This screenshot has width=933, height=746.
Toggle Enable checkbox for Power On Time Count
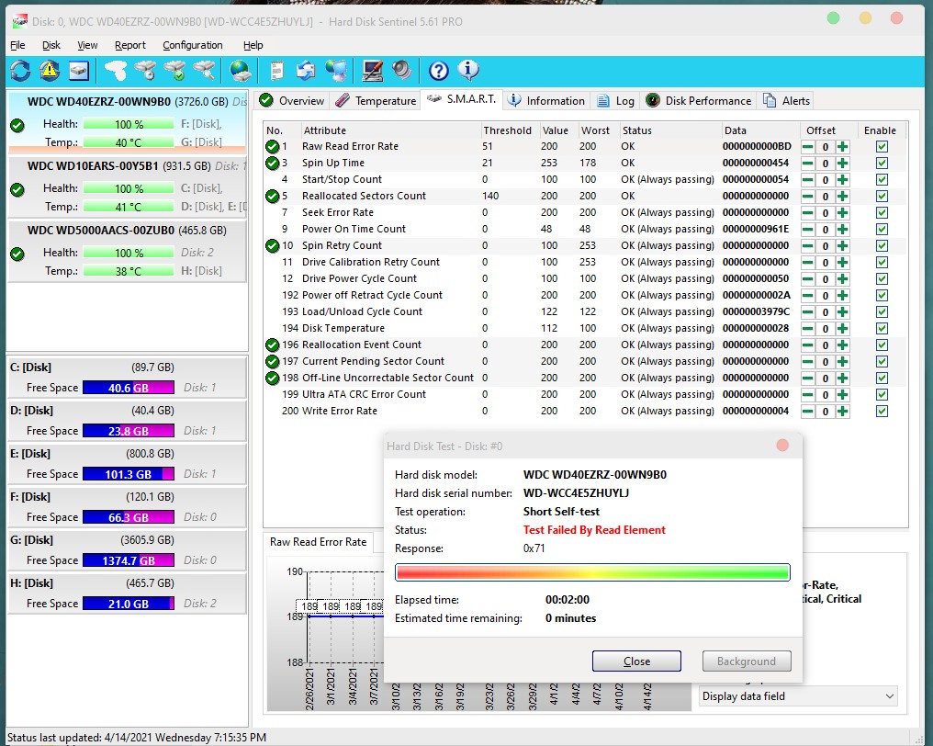click(882, 229)
